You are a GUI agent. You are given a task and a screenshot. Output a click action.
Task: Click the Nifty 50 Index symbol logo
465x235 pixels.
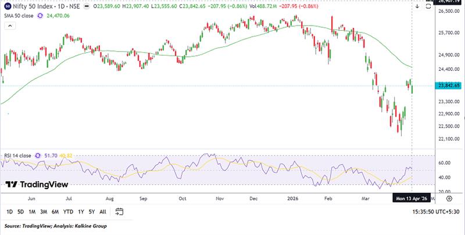point(8,6)
